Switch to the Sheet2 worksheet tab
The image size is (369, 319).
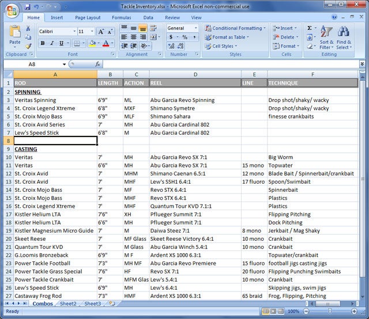[x=68, y=303]
